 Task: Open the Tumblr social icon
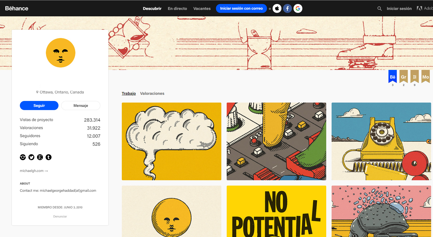click(x=49, y=157)
